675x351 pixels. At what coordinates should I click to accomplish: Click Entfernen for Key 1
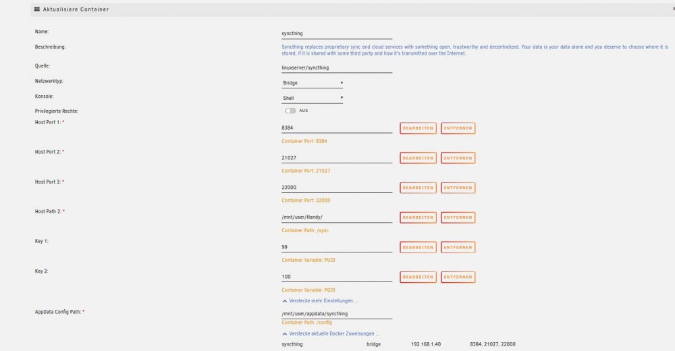[458, 247]
